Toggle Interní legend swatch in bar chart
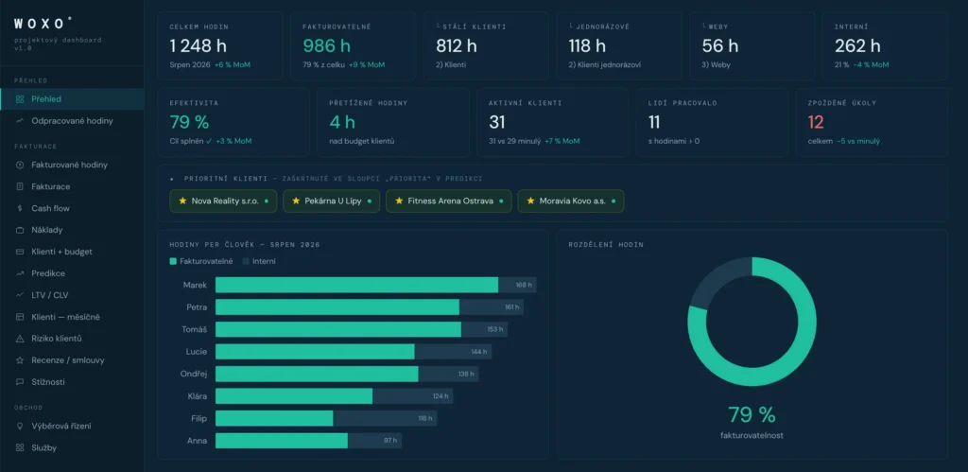The image size is (968, 472). [x=246, y=261]
